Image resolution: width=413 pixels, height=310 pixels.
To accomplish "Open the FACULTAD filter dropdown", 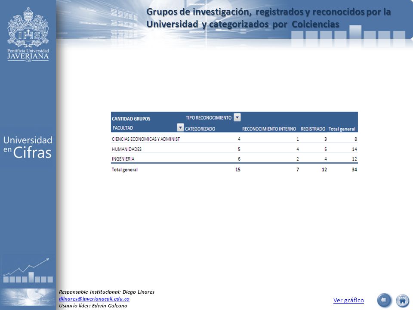I will tap(180, 127).
